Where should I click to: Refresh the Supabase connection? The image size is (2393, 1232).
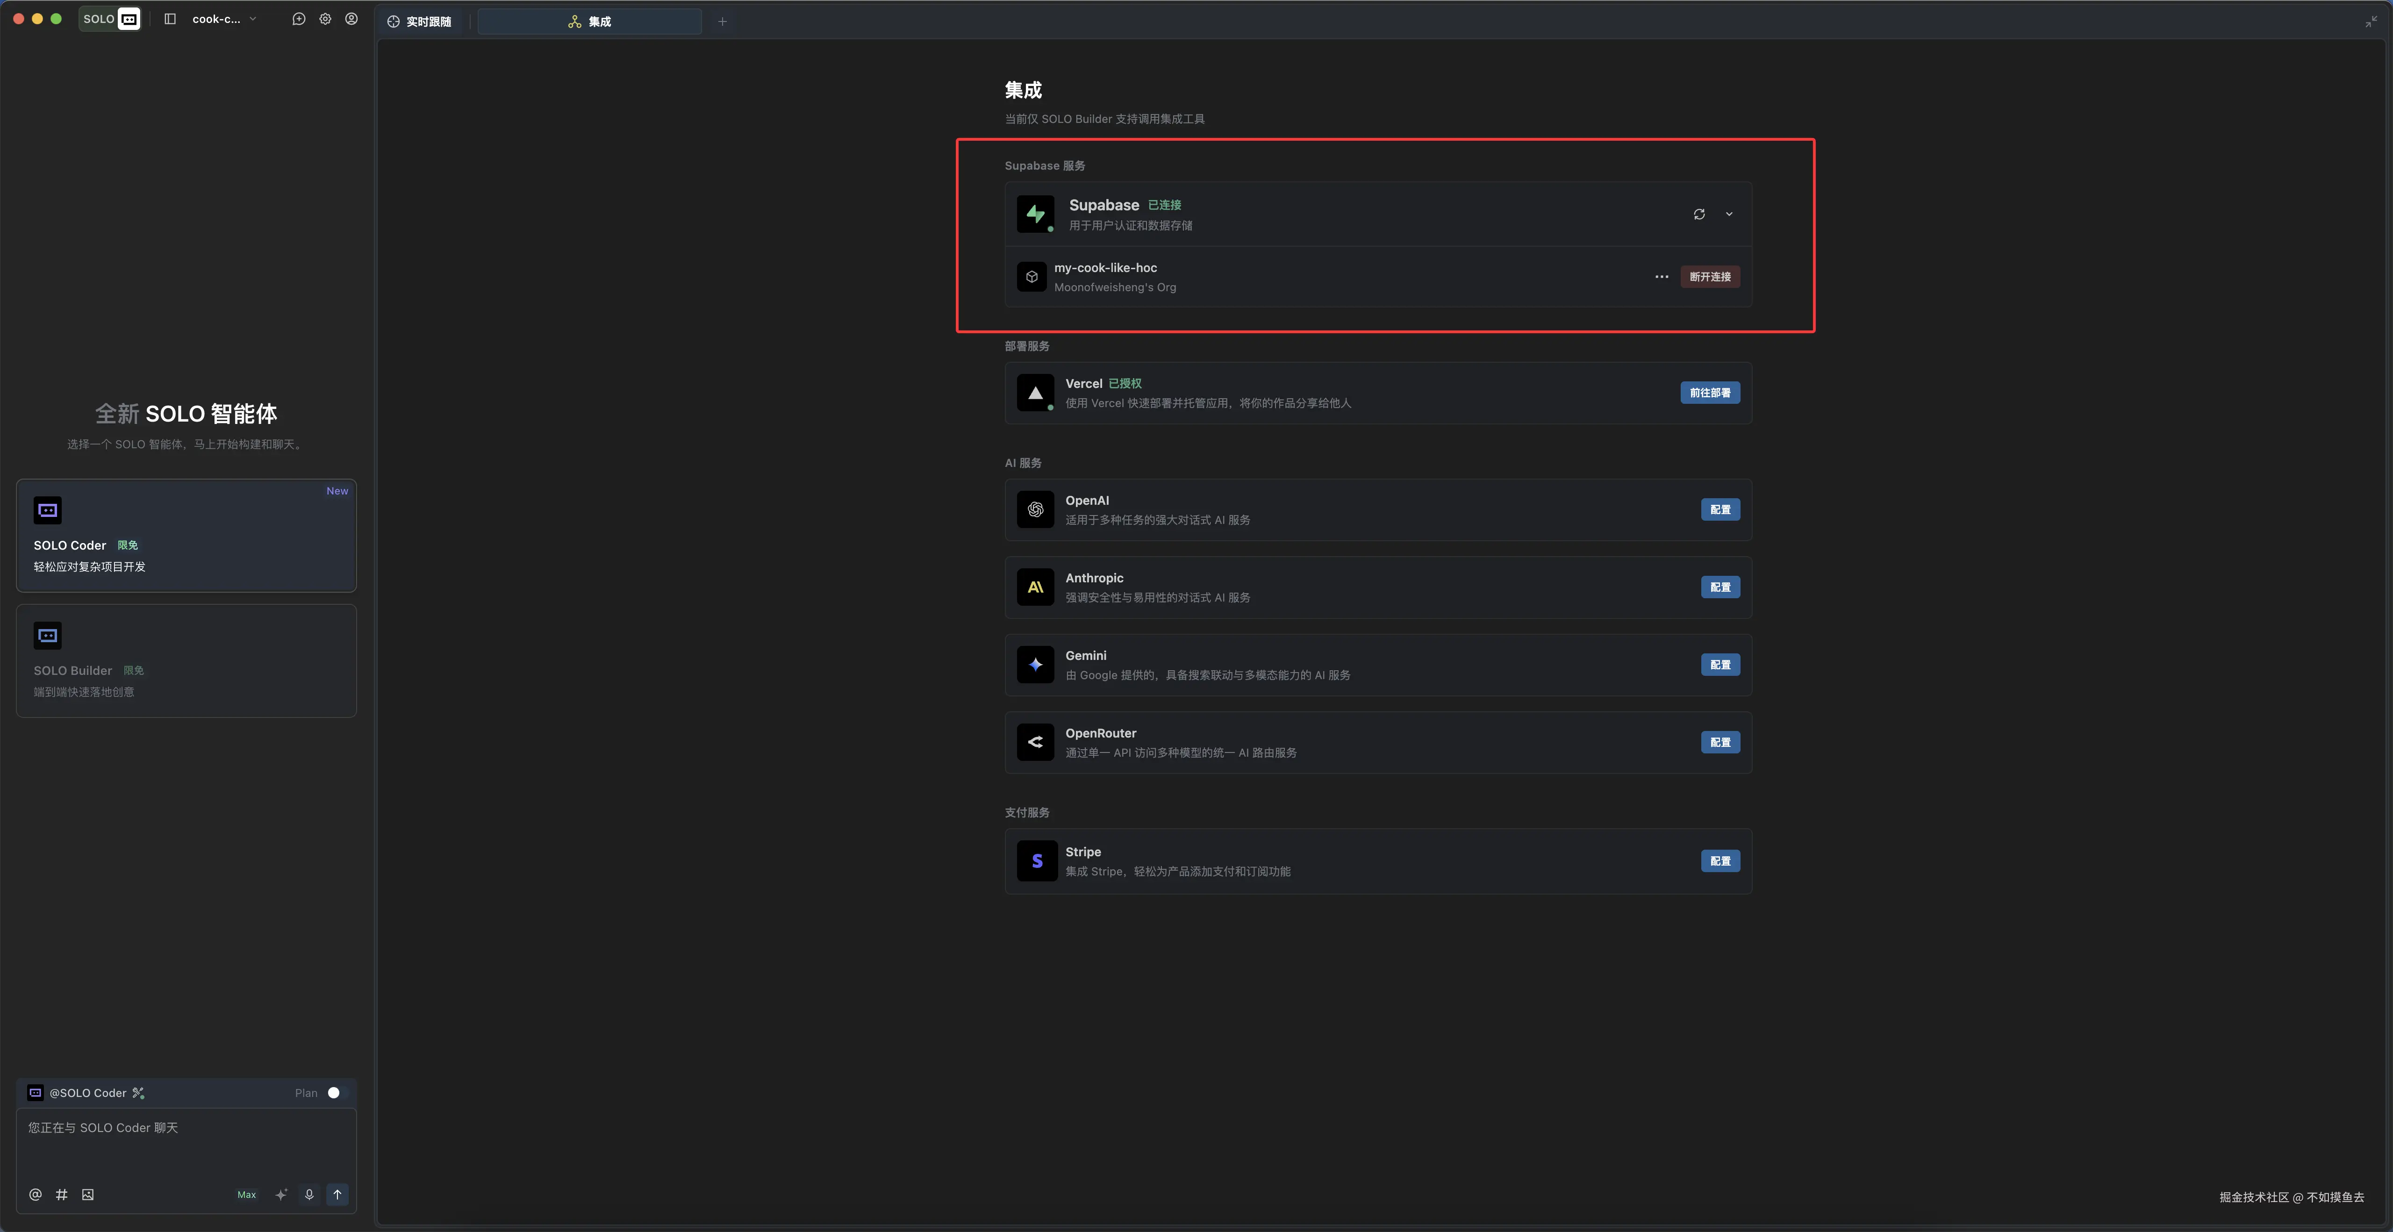[x=1698, y=214]
